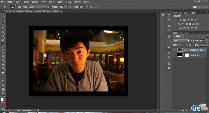Screen dimensions: 209x113
Task: Expand the layer blend mode 正常 dropdown
Action: point(181,41)
